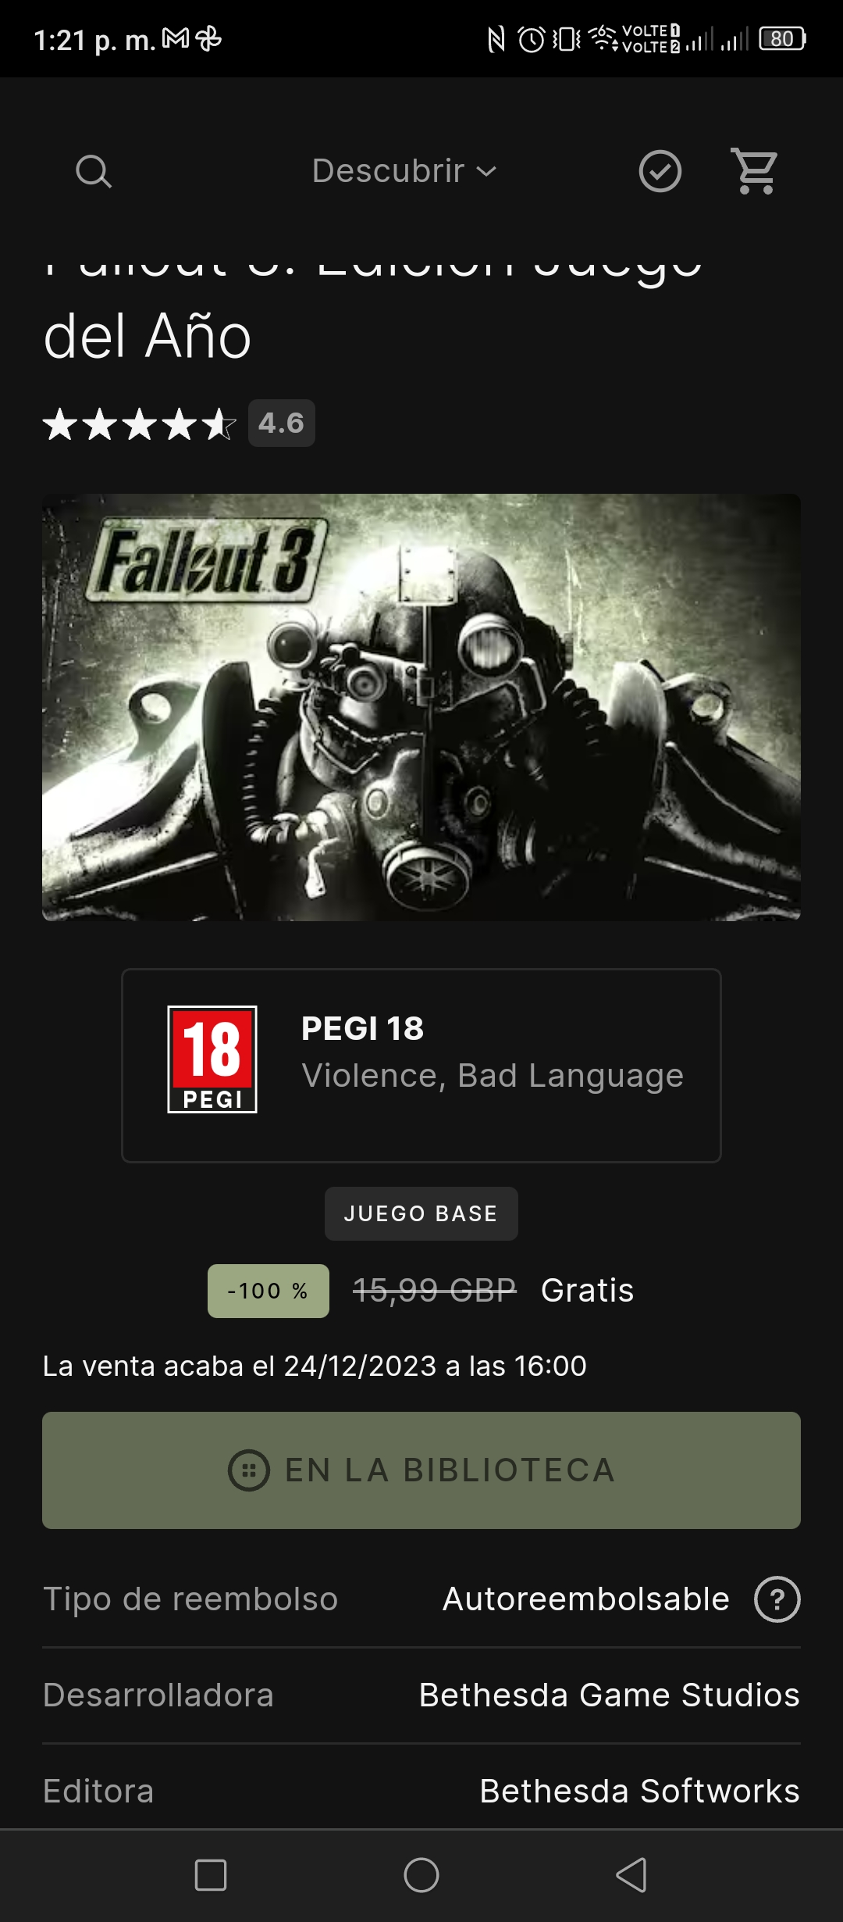Tap the library grid icon in button
Screen dimensions: 843x1922
coord(249,1470)
